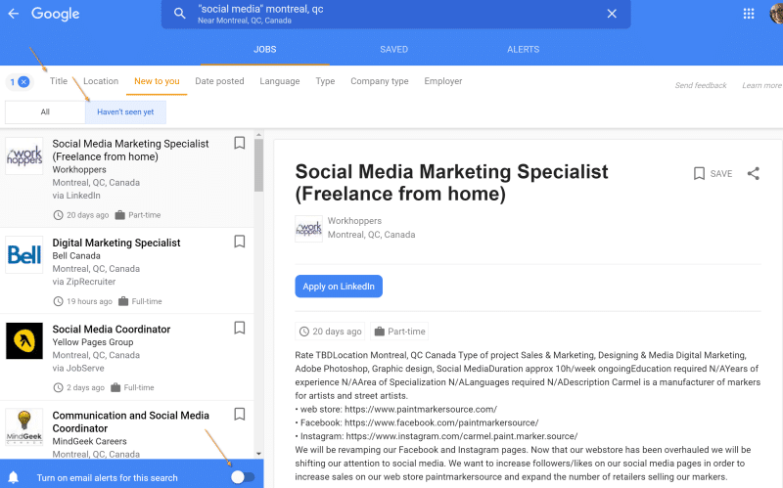Click Learn more link
783x488 pixels.
[x=762, y=85]
